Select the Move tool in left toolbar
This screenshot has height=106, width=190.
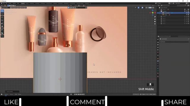point(2,17)
